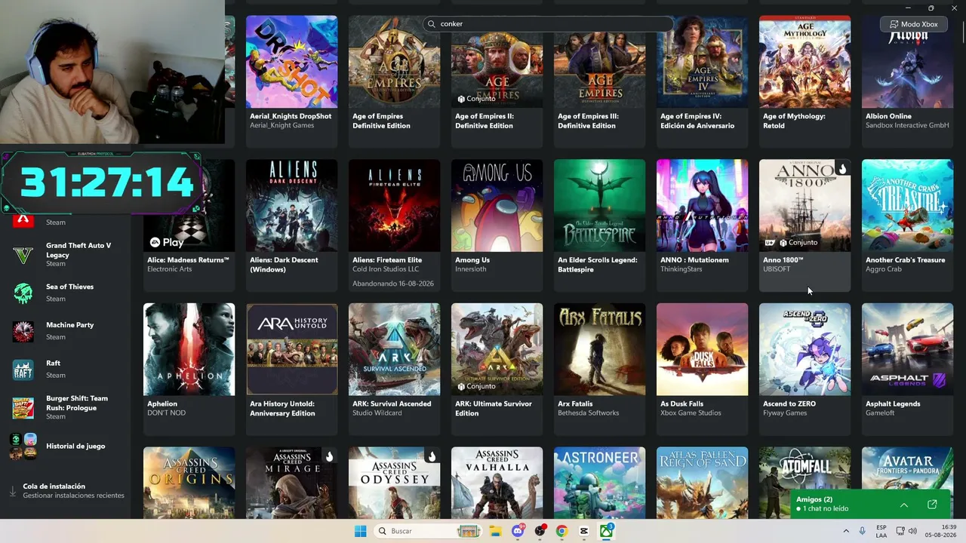This screenshot has width=966, height=543.
Task: Click the flame badge on Assassin's Creed Odyssey
Action: click(x=432, y=456)
